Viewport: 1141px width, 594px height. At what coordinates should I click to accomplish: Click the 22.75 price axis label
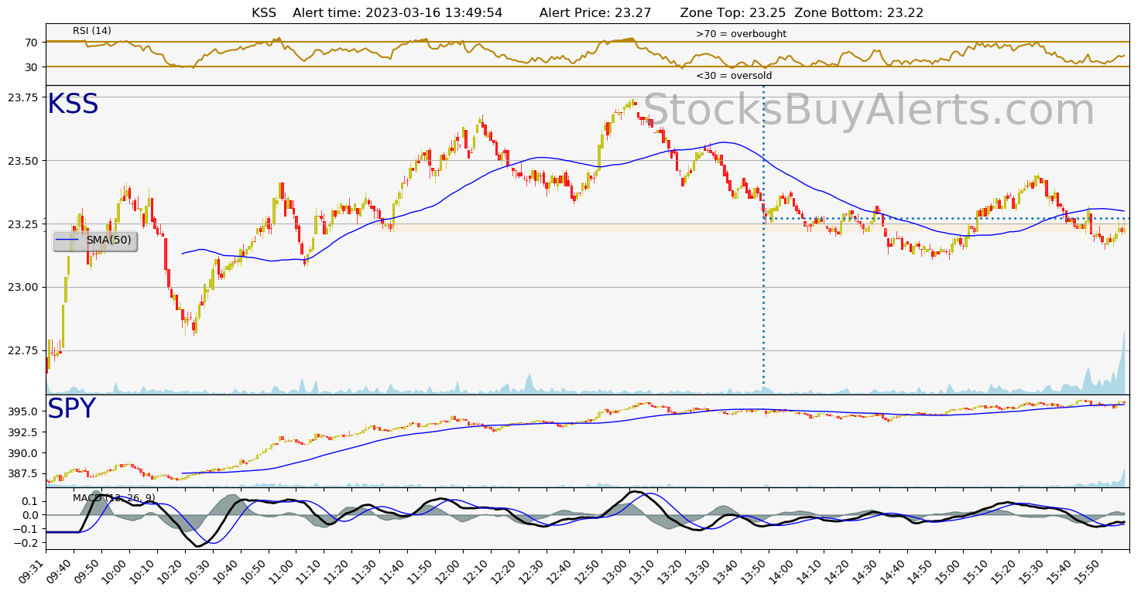pos(24,351)
